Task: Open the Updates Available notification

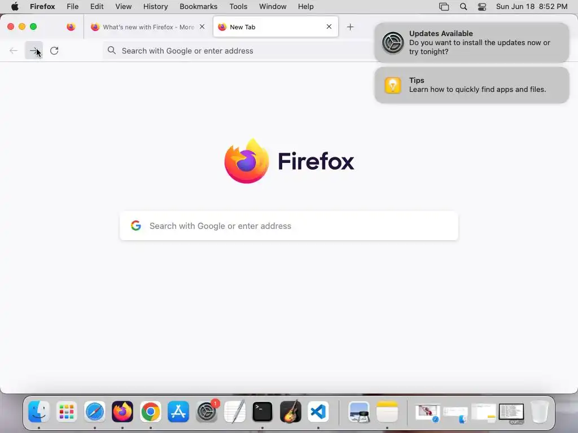Action: (472, 43)
